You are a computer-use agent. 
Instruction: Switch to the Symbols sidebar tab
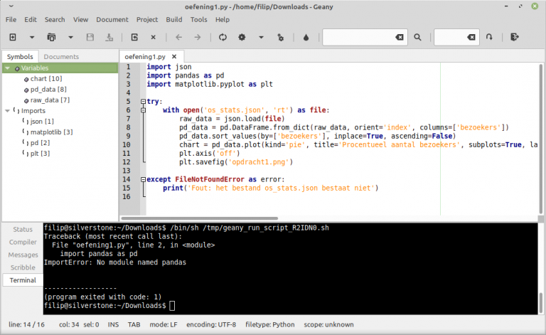pos(20,56)
